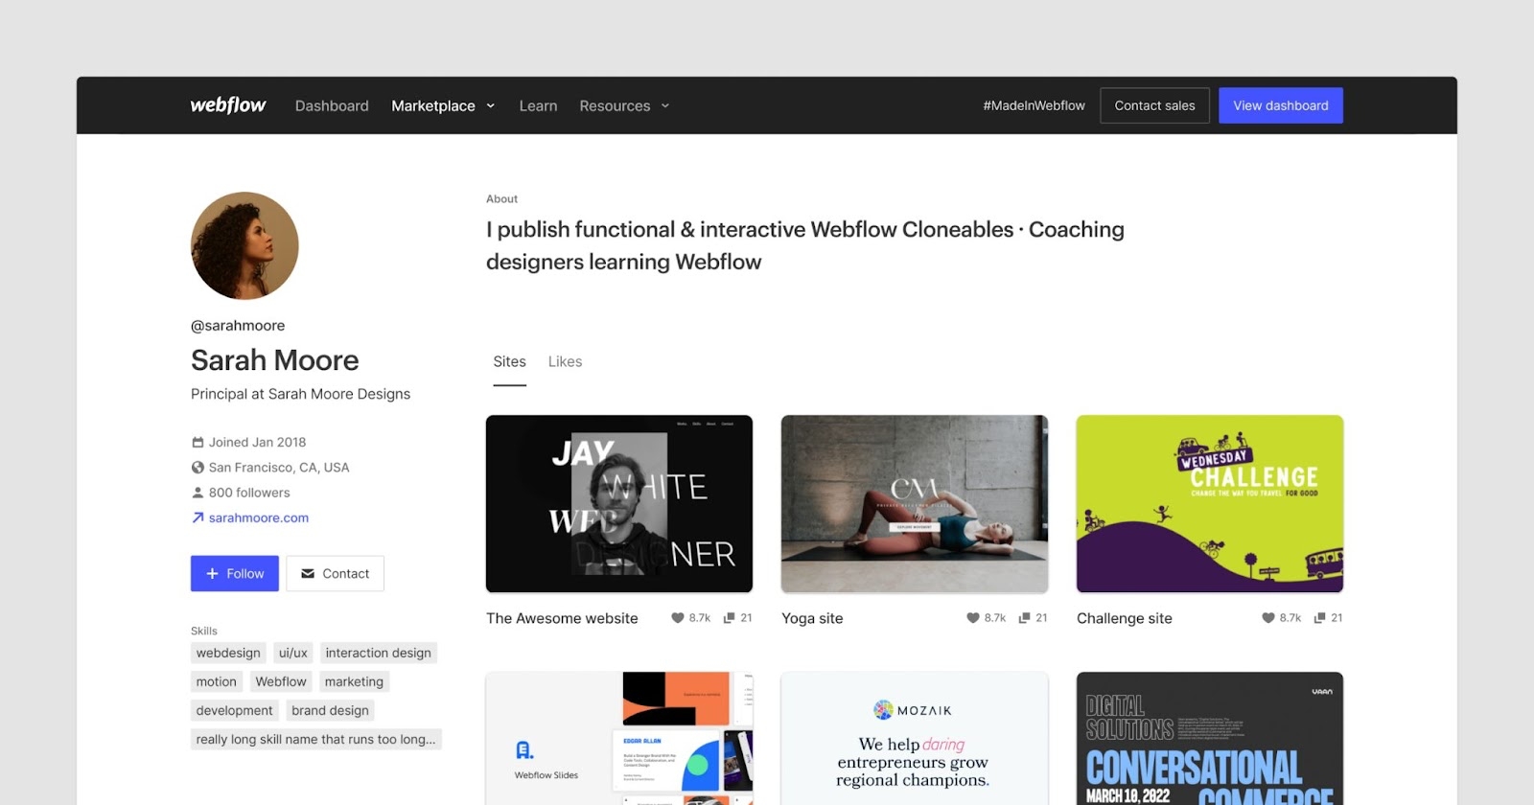Open the sarahmoore.com website link

click(258, 517)
